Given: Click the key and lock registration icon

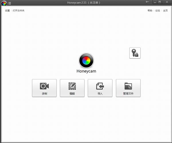Looking at the screenshot, I should (135, 53).
